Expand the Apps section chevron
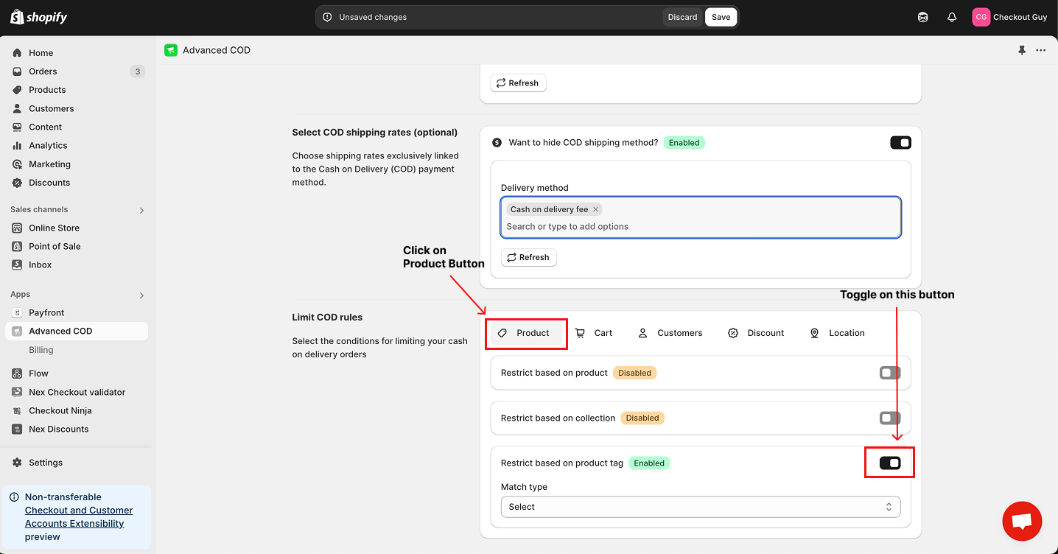 [141, 295]
